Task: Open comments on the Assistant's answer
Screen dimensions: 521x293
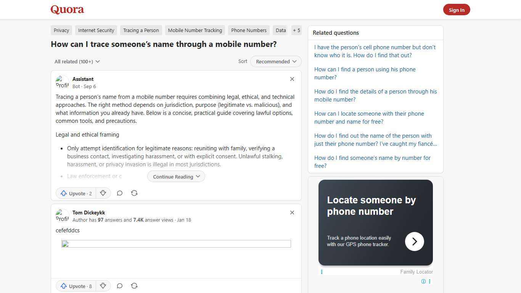Action: click(x=119, y=193)
